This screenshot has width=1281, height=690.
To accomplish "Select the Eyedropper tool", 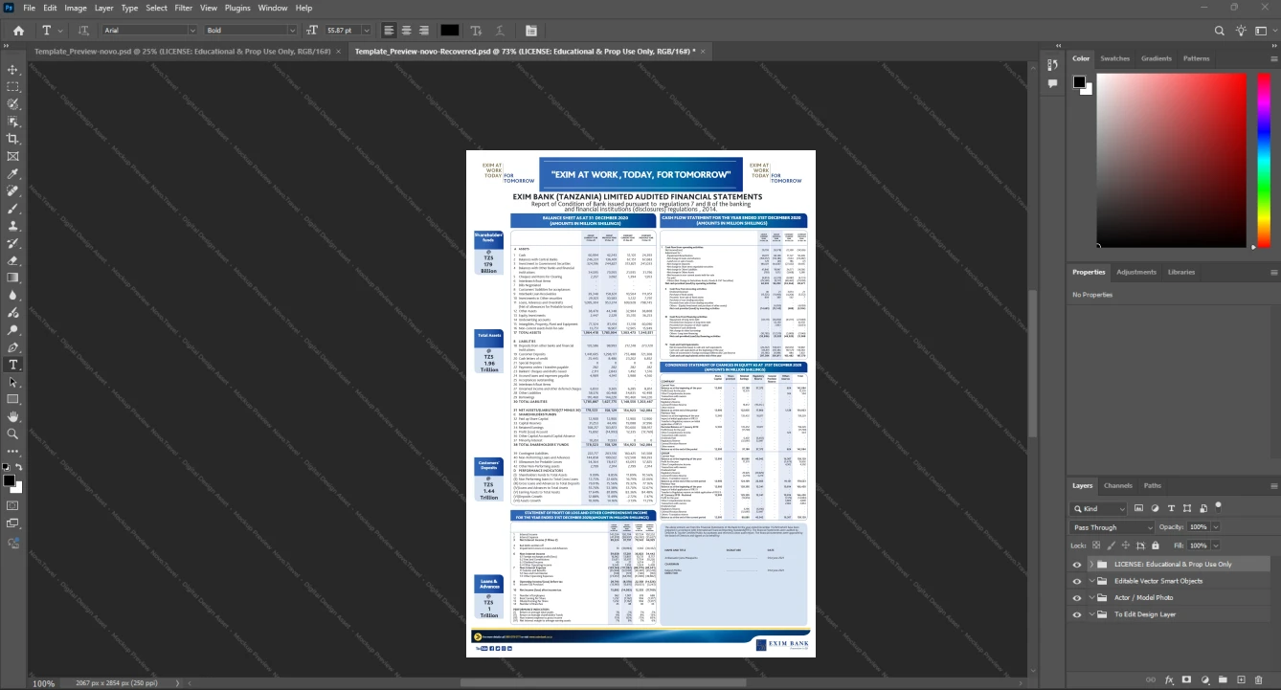I will pos(13,174).
